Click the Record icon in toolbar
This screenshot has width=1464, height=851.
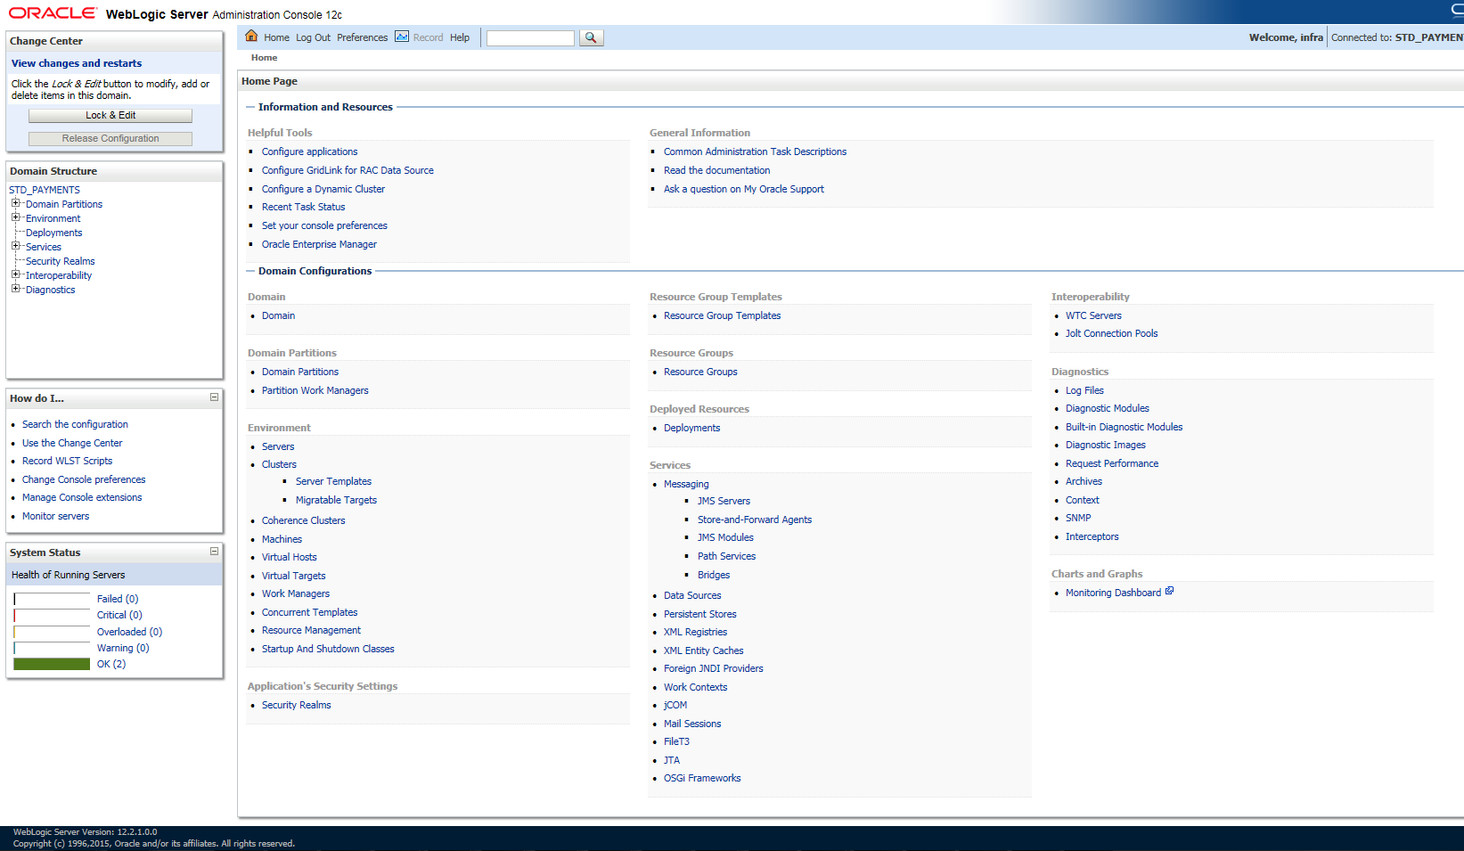click(402, 37)
